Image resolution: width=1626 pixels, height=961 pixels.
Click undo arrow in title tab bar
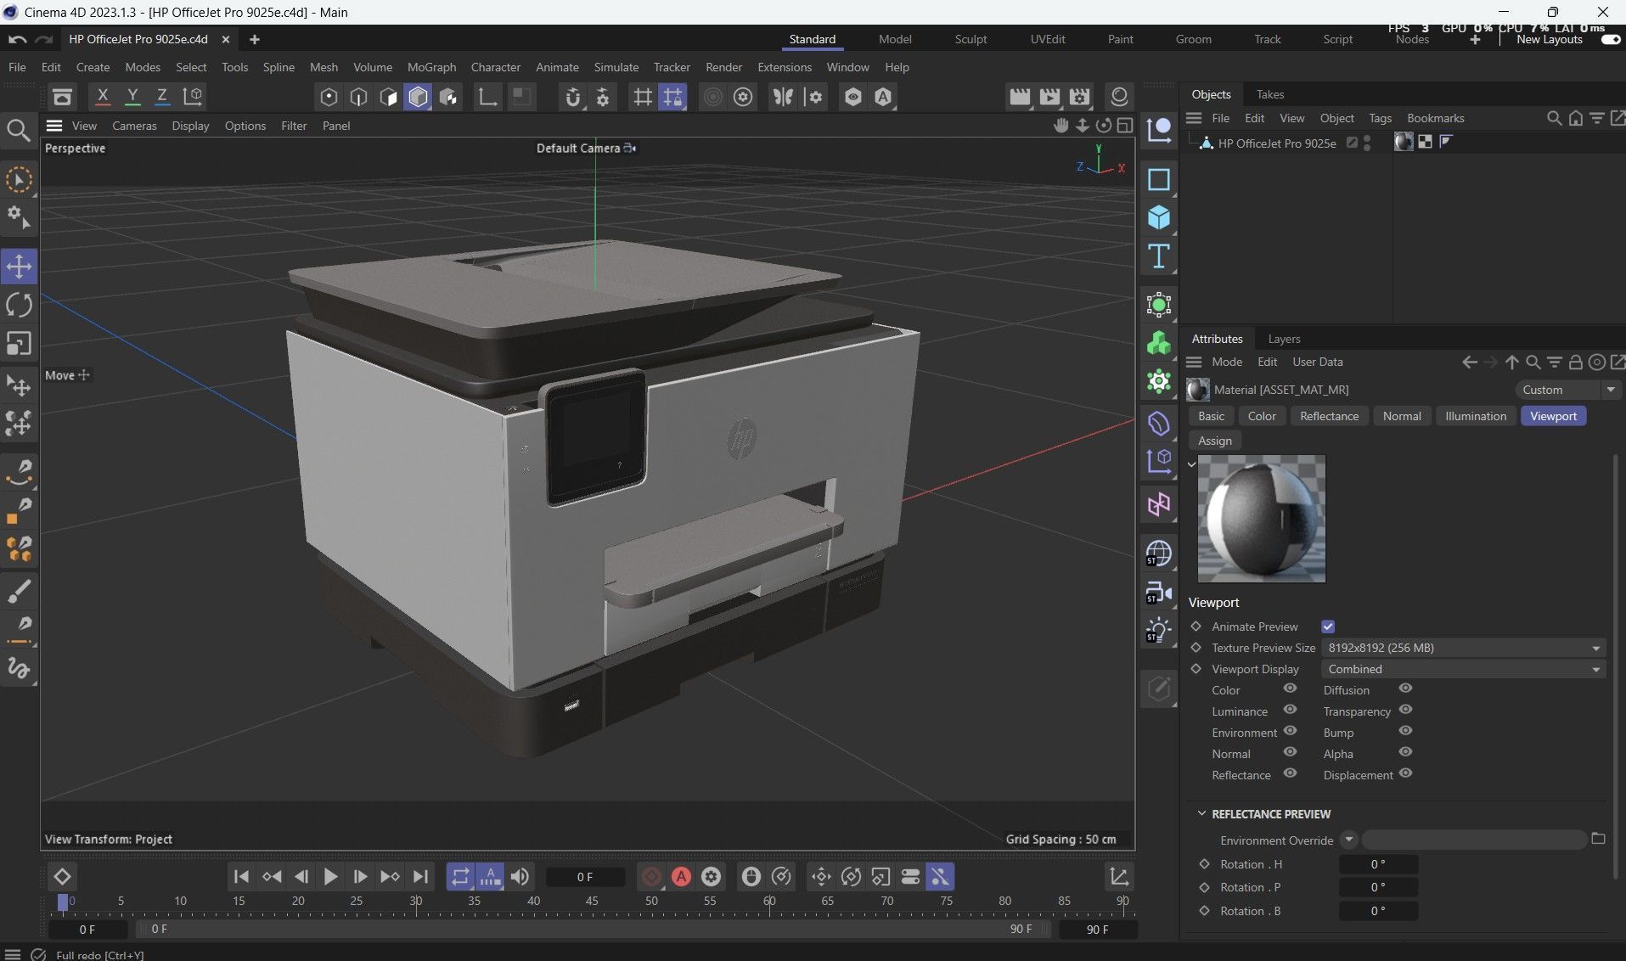pyautogui.click(x=17, y=40)
